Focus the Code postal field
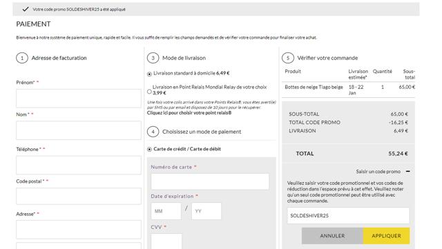442x249 pixels. coord(79,196)
